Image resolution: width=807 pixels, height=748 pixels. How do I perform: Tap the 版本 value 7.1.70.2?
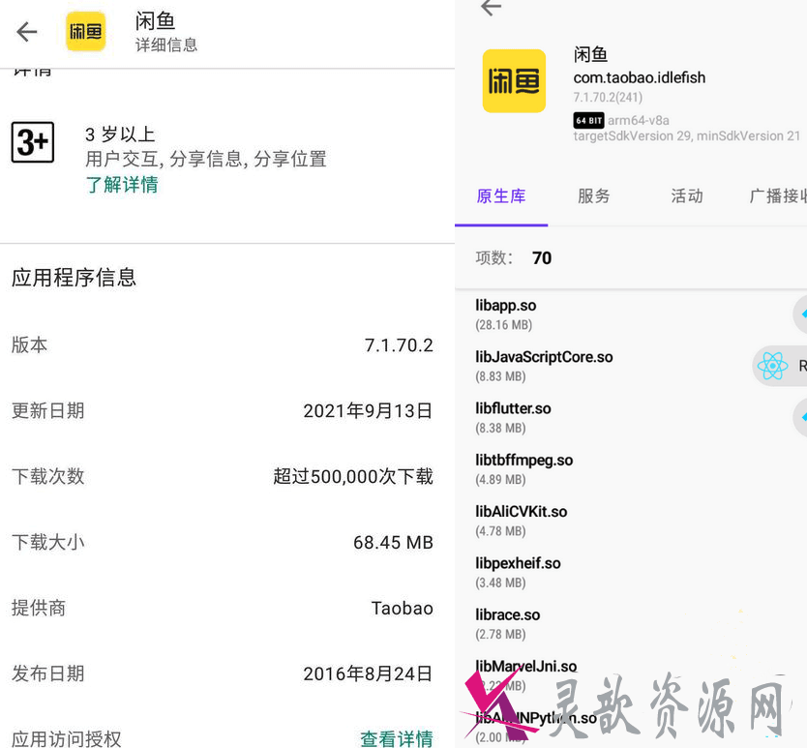coord(399,345)
